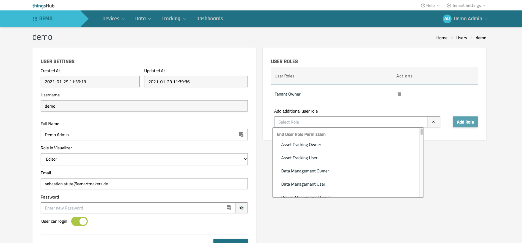Click the role list scrollbar thumb

coord(421,132)
